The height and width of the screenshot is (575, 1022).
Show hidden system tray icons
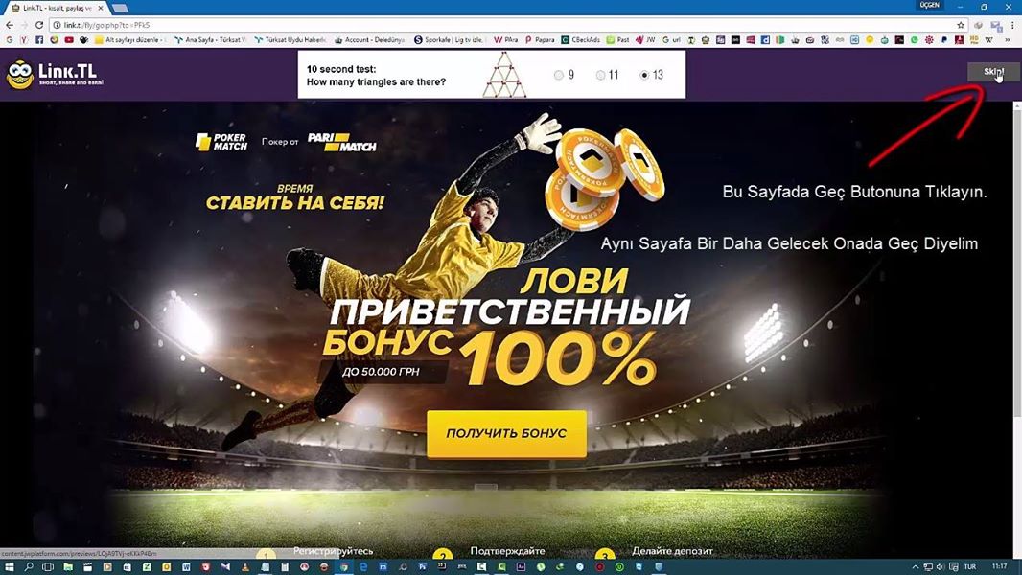[x=916, y=567]
